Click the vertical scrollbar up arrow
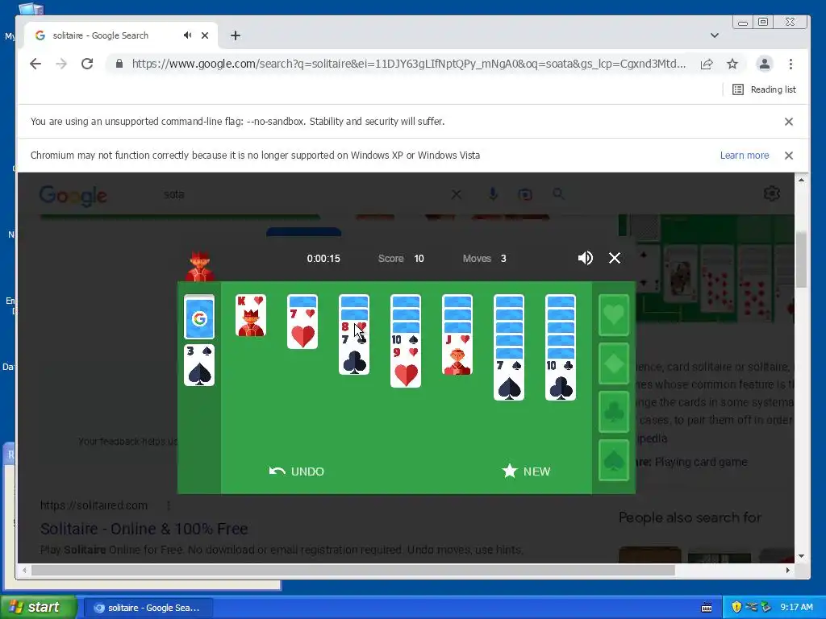This screenshot has width=826, height=619. pos(801,180)
